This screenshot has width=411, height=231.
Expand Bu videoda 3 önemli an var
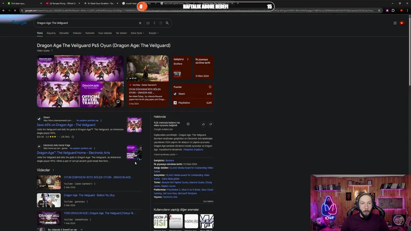point(65,230)
